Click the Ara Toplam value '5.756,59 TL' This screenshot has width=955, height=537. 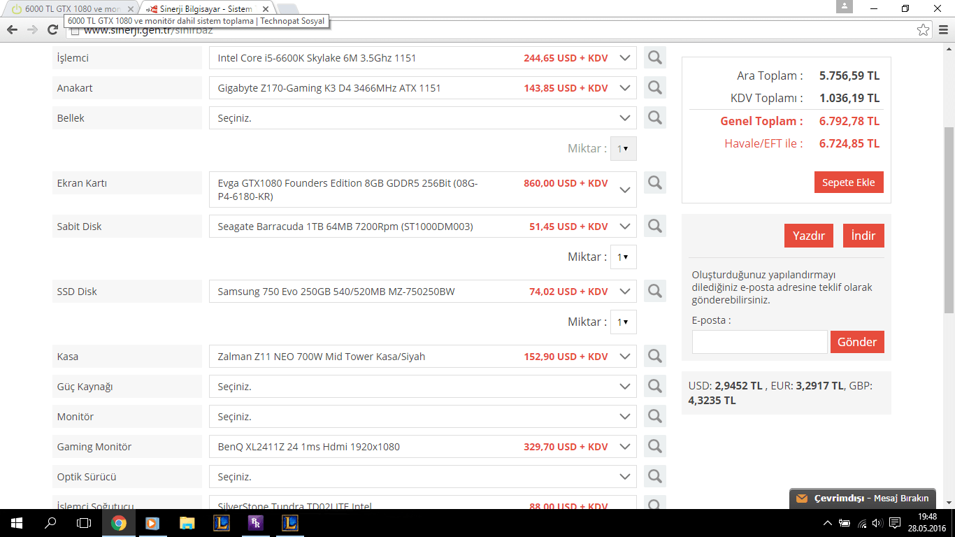(849, 76)
